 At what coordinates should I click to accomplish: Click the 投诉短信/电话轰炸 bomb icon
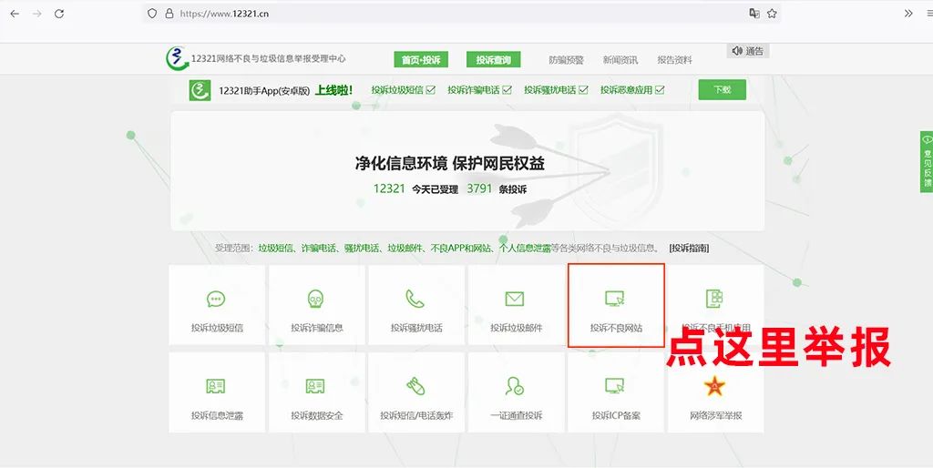click(415, 386)
